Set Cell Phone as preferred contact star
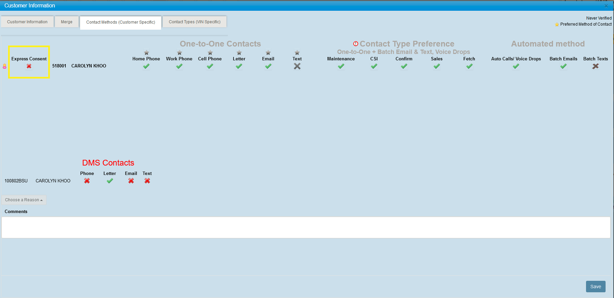 (x=210, y=53)
